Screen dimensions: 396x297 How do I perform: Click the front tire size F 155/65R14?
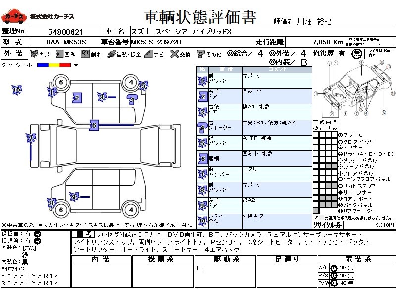point(31,276)
